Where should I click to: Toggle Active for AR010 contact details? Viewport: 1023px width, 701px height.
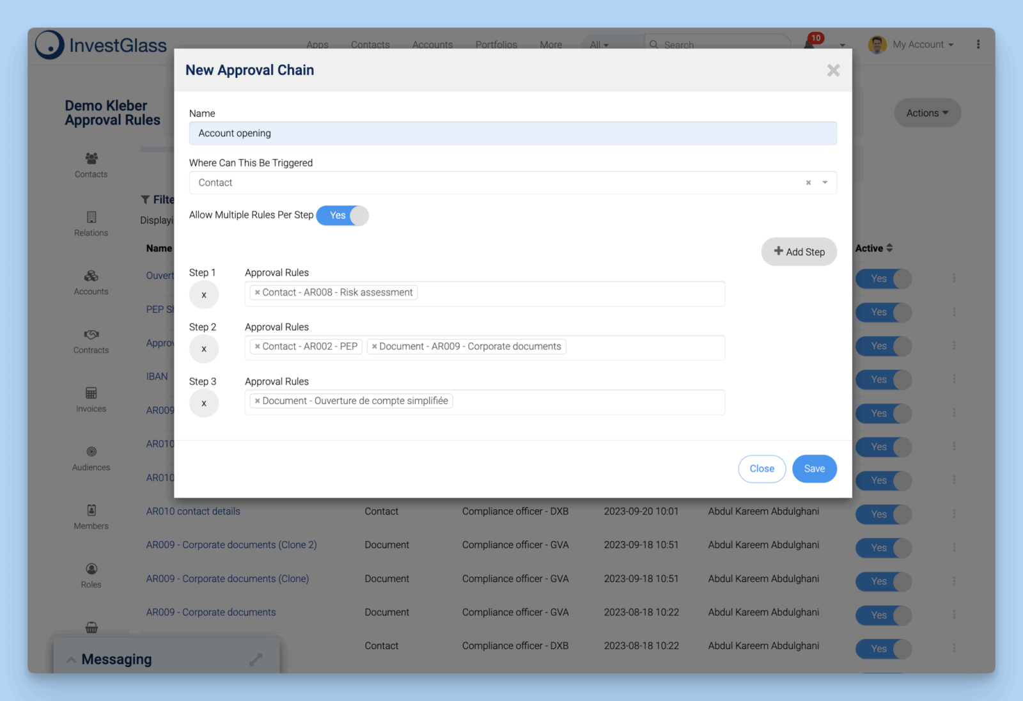[883, 514]
